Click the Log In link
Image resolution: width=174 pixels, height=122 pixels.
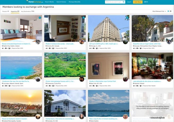[x=129, y=2]
